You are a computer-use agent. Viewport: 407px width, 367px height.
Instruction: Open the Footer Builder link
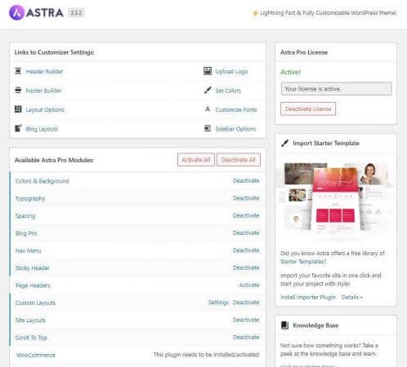coord(43,91)
